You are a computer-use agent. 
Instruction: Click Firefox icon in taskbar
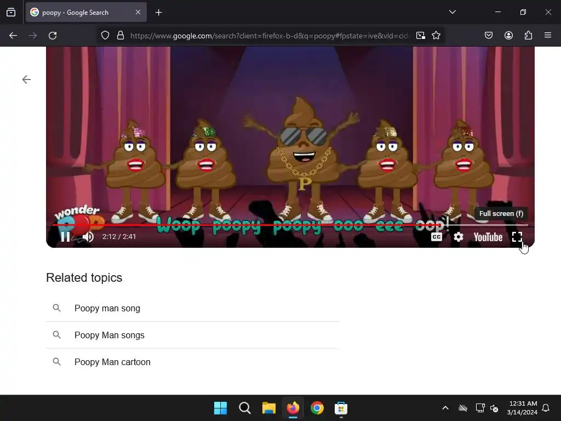click(293, 408)
